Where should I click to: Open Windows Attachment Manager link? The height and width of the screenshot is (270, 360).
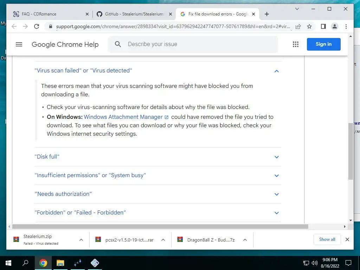[x=126, y=117]
